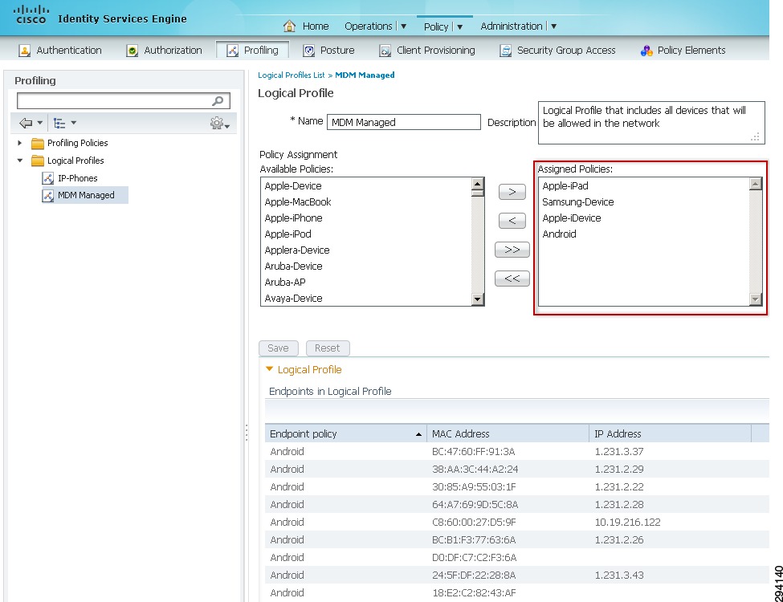The image size is (783, 602).
Task: Select Apple-MacBook in Available Policies
Action: pyautogui.click(x=298, y=201)
